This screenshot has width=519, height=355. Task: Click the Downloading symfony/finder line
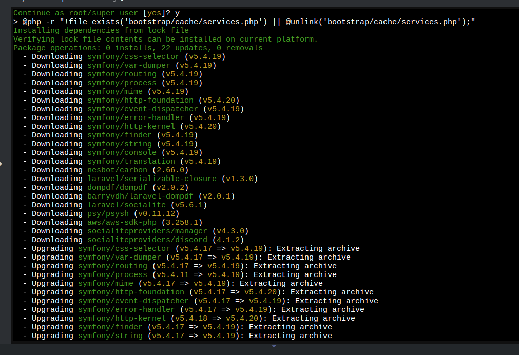(x=110, y=135)
